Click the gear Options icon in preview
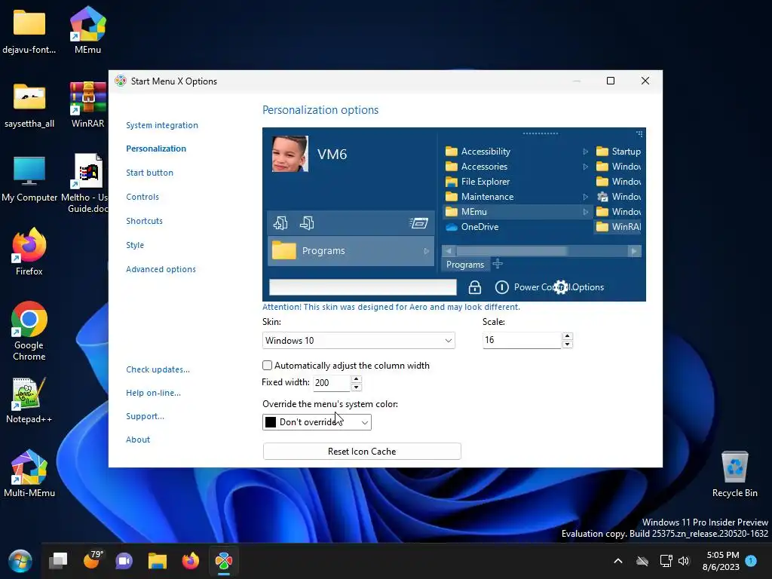 tap(561, 287)
